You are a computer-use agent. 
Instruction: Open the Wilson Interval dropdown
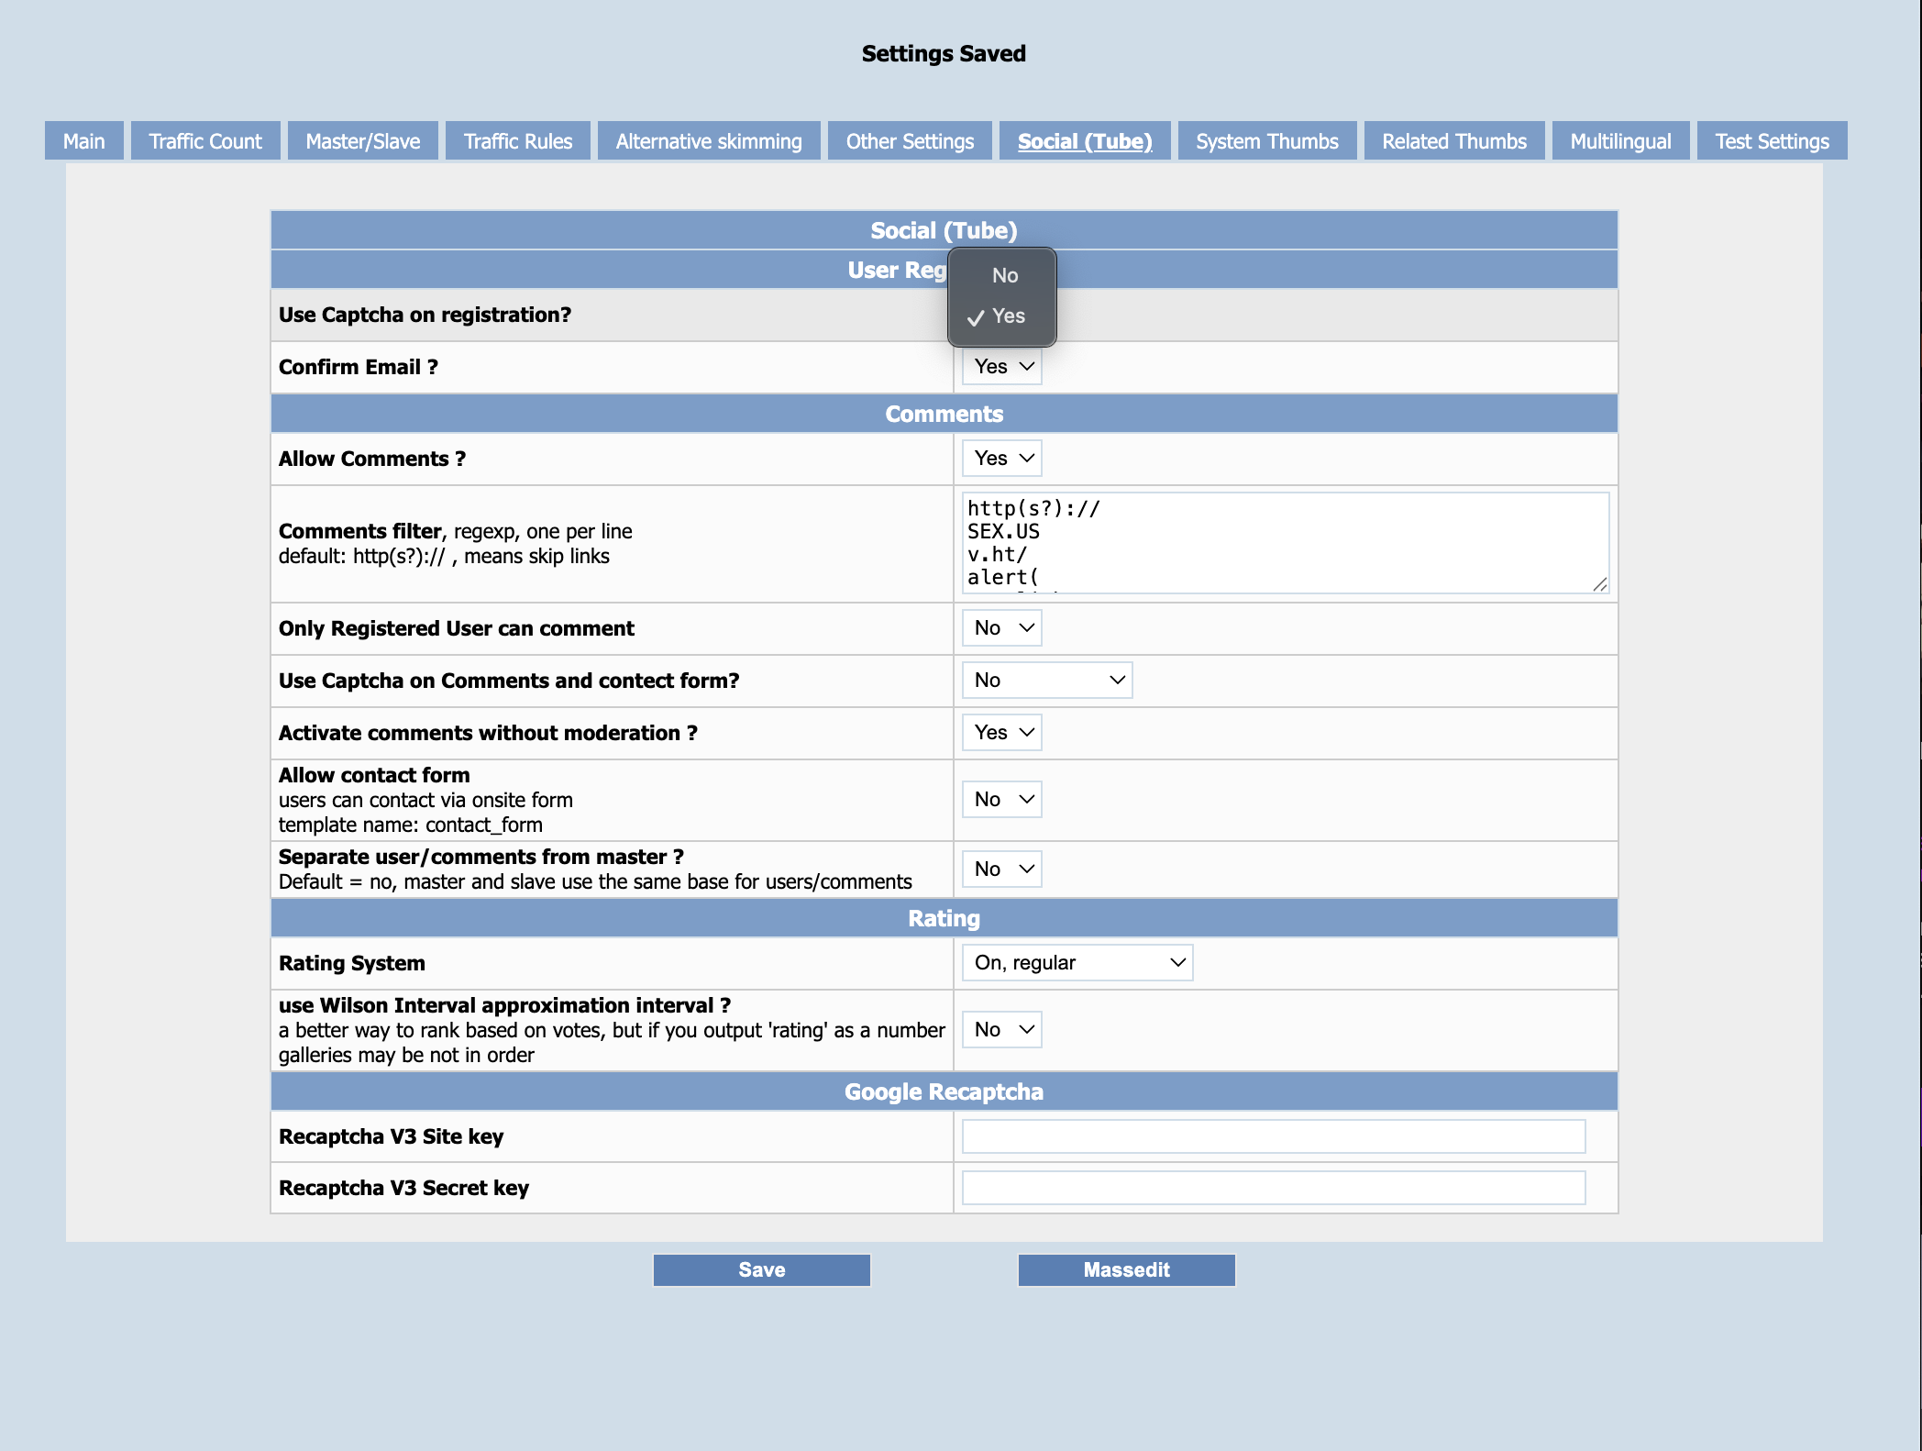click(x=1002, y=1030)
